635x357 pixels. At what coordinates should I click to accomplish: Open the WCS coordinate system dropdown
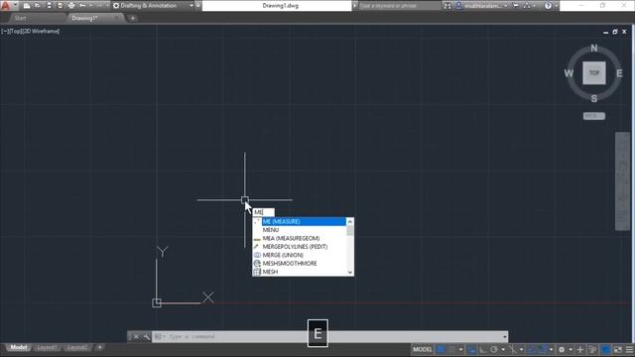(x=594, y=116)
